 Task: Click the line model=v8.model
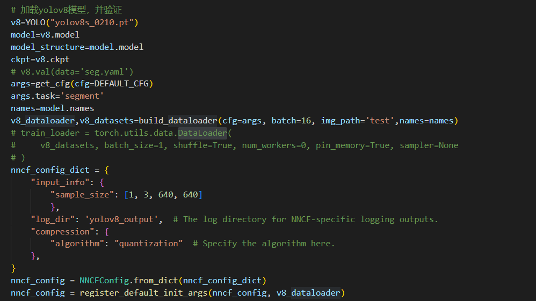click(45, 35)
